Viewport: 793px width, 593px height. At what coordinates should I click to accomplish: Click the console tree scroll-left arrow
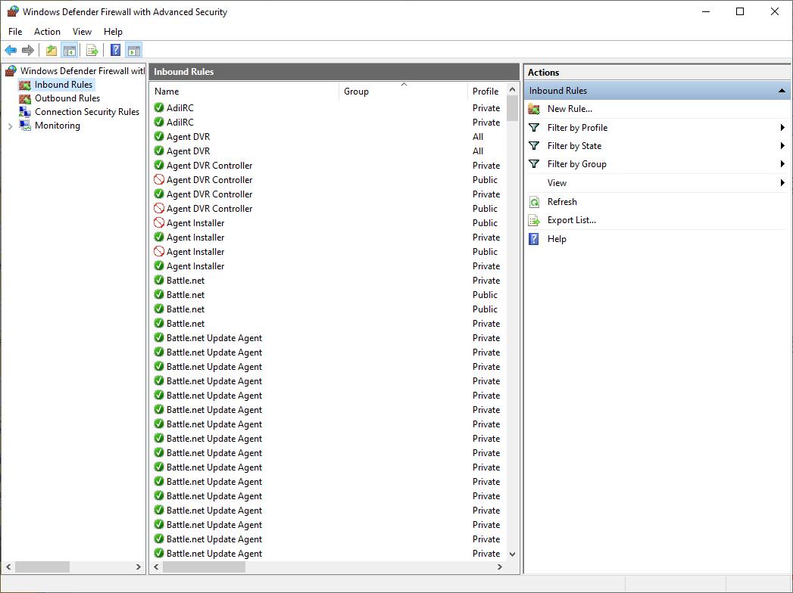[8, 567]
